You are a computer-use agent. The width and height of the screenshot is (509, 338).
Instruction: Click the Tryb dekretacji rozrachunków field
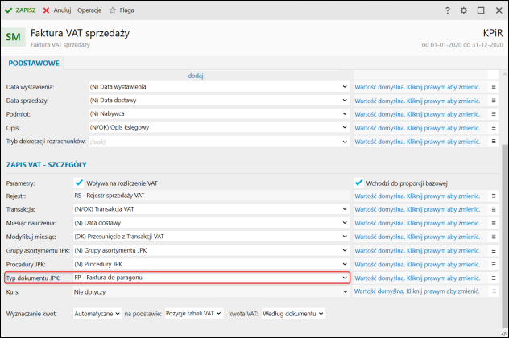(x=217, y=141)
